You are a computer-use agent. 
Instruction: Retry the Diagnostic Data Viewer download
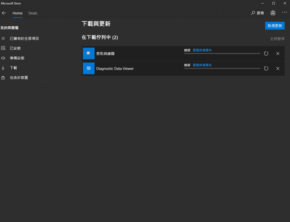266,68
